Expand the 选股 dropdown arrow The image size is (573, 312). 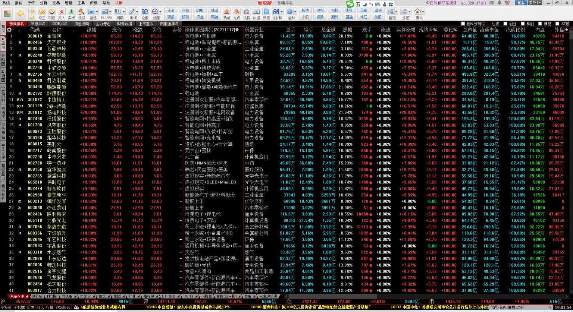coord(161,12)
